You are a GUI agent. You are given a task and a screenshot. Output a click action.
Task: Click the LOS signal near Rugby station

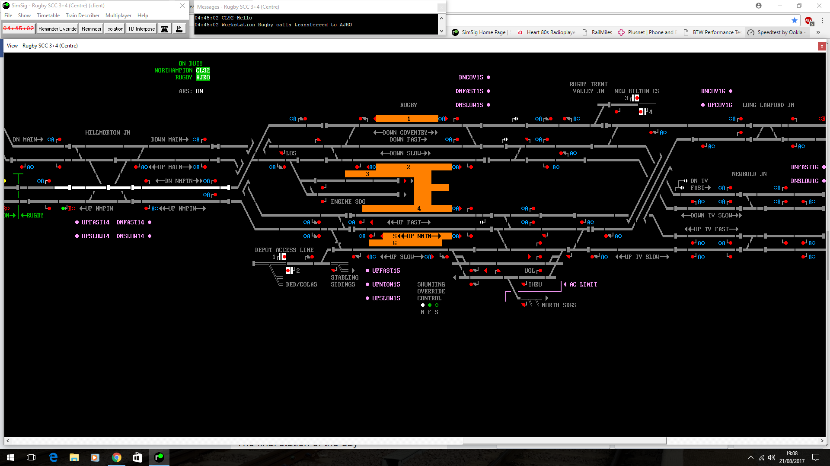(x=282, y=153)
